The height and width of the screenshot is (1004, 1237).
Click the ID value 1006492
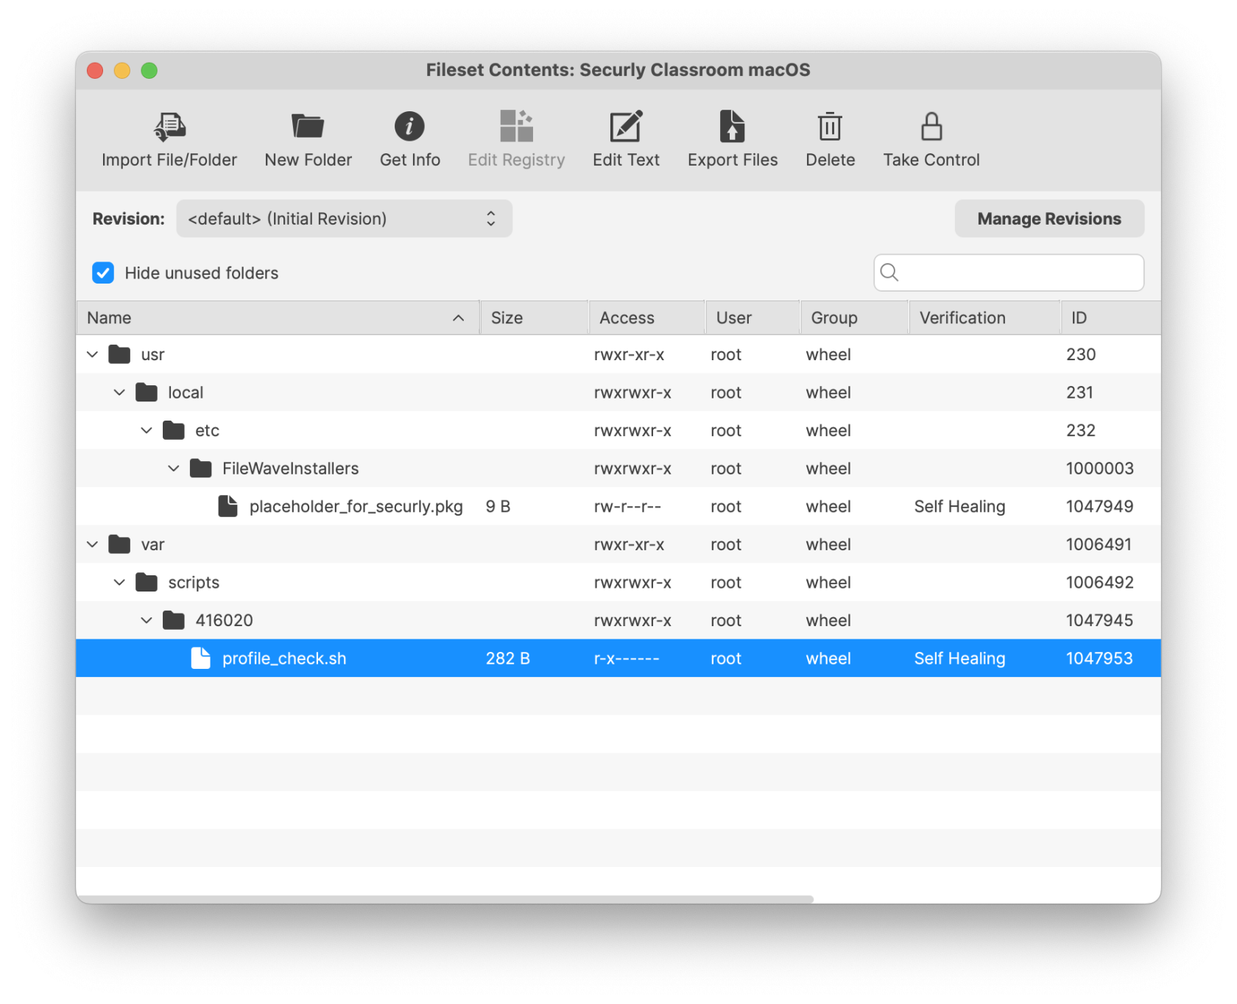point(1099,583)
